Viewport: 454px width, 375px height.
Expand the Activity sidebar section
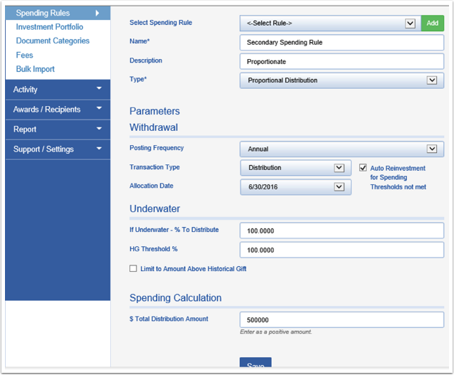coord(58,90)
